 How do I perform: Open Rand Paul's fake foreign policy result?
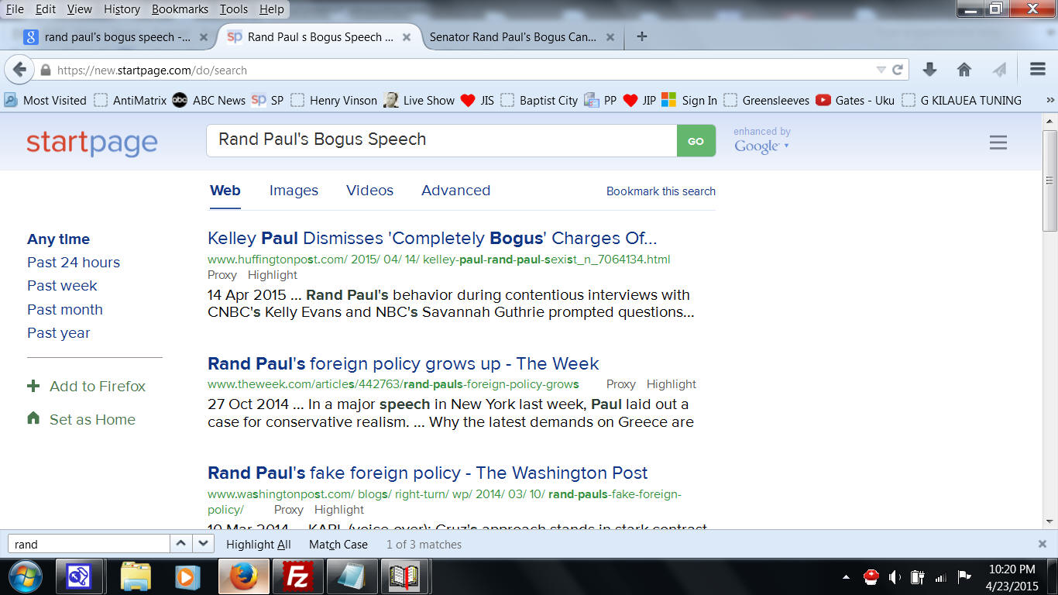(x=428, y=473)
